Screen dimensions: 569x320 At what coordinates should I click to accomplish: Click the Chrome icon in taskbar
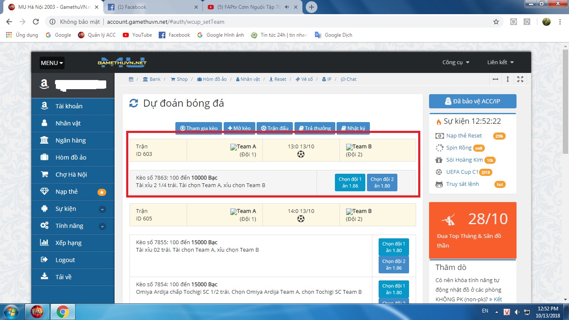[63, 311]
